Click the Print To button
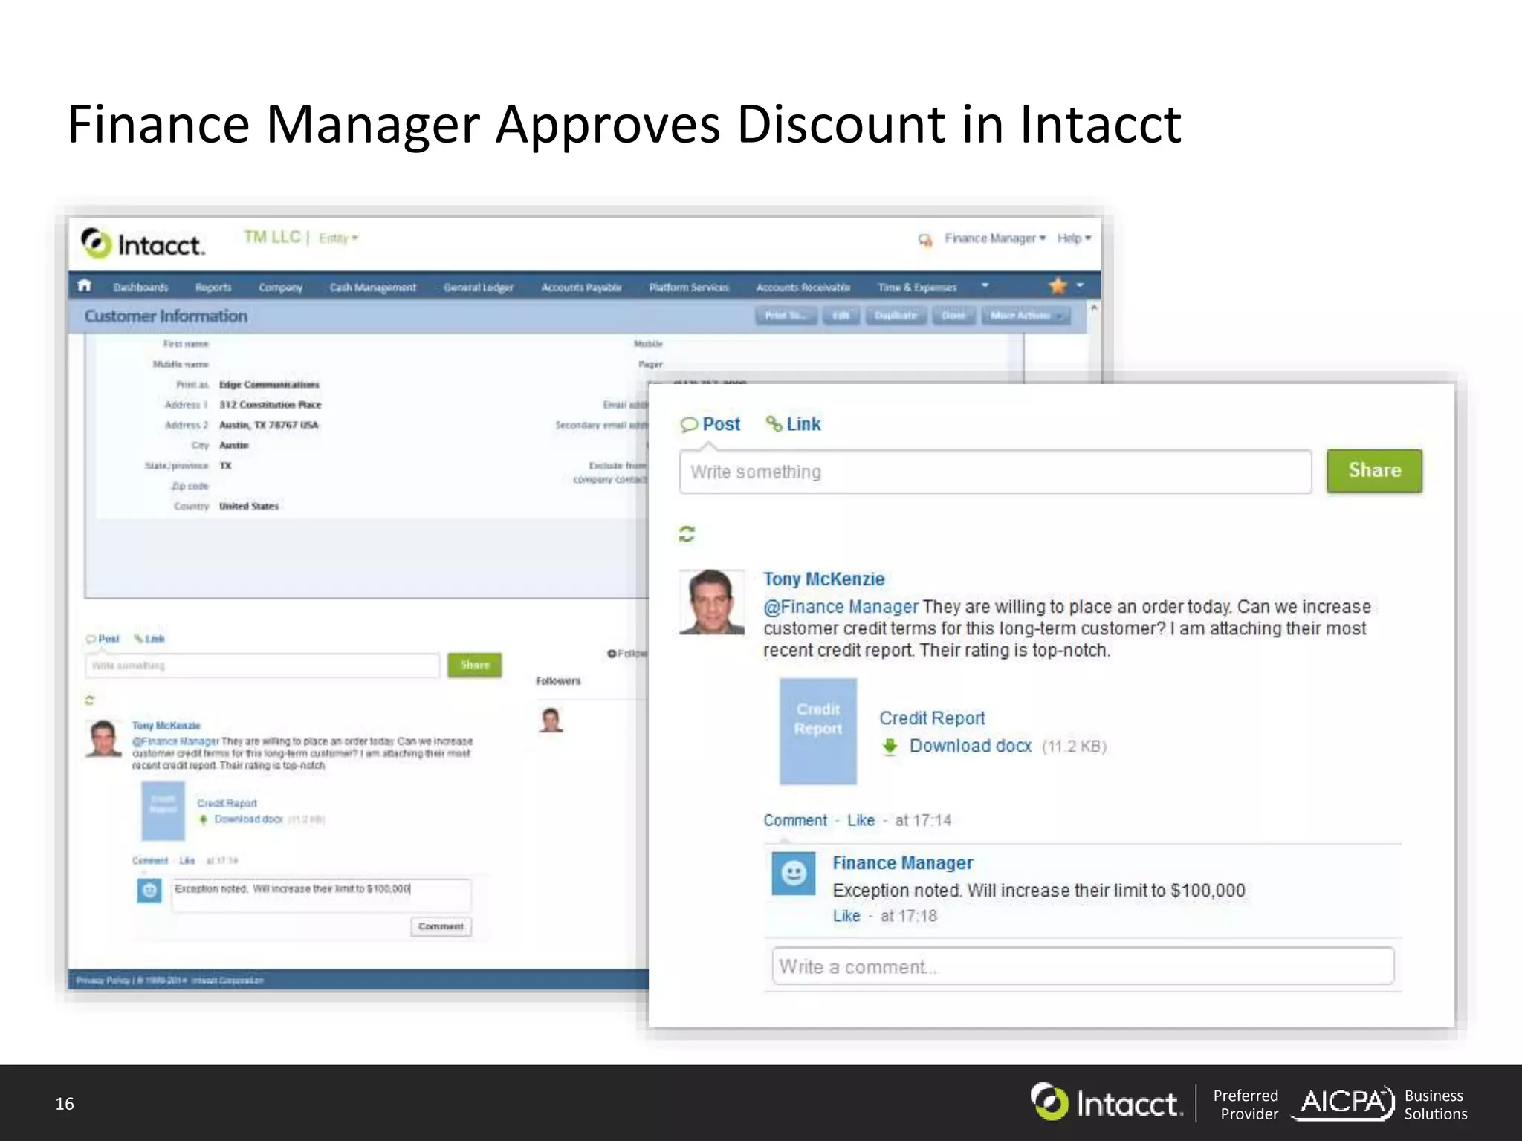The height and width of the screenshot is (1141, 1522). click(786, 316)
